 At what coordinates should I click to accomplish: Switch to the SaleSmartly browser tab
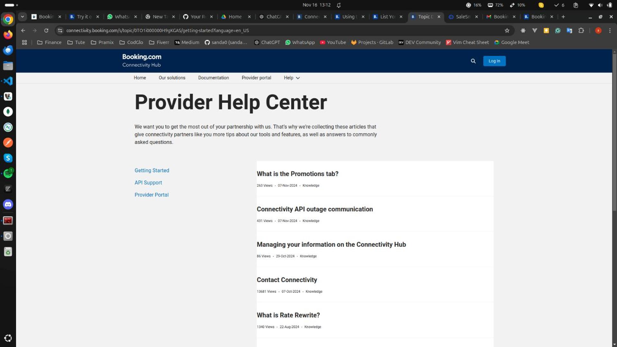[x=463, y=17]
